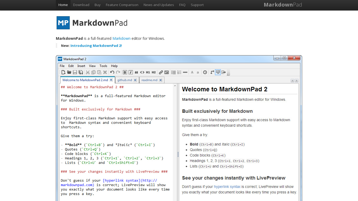Image resolution: width=358 pixels, height=201 pixels.
Task: Close the readme.md tab
Action: click(161, 80)
